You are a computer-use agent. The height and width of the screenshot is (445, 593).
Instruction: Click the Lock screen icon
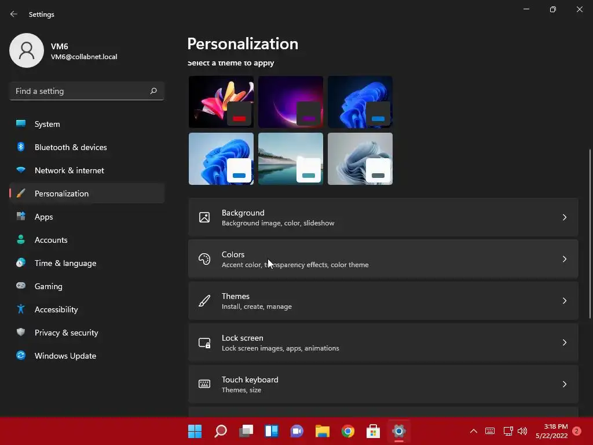(204, 343)
